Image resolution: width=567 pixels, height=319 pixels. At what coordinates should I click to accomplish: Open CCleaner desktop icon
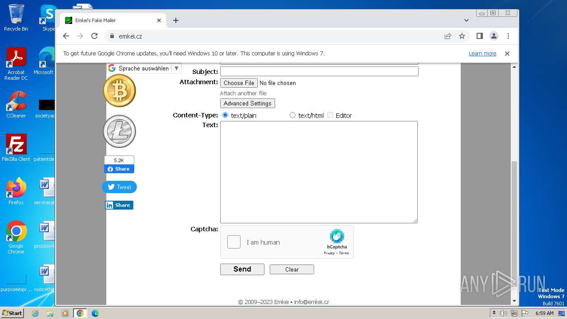coord(16,105)
